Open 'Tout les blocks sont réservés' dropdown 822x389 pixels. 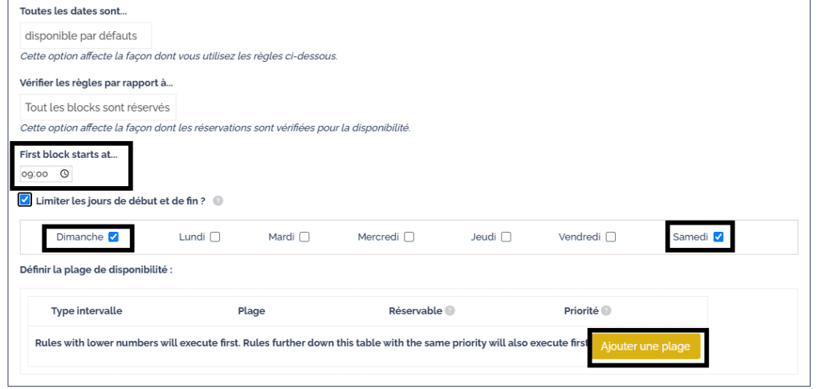pyautogui.click(x=98, y=107)
